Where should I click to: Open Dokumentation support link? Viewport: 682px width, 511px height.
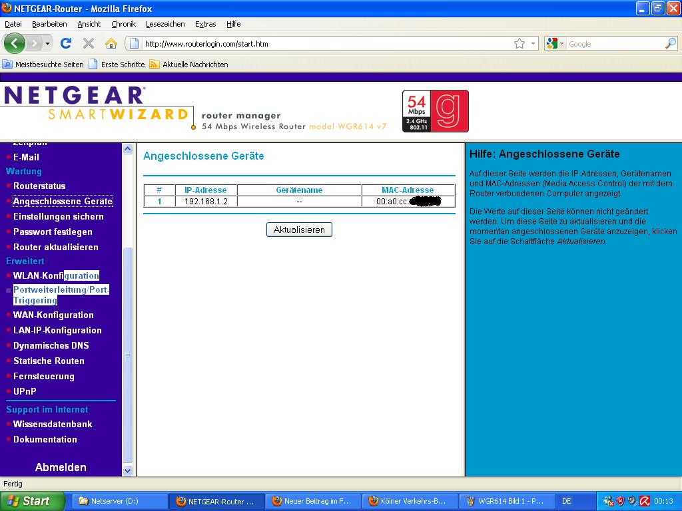pos(45,439)
